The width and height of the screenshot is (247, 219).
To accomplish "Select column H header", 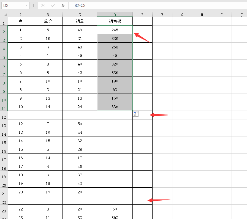I will point(202,15).
